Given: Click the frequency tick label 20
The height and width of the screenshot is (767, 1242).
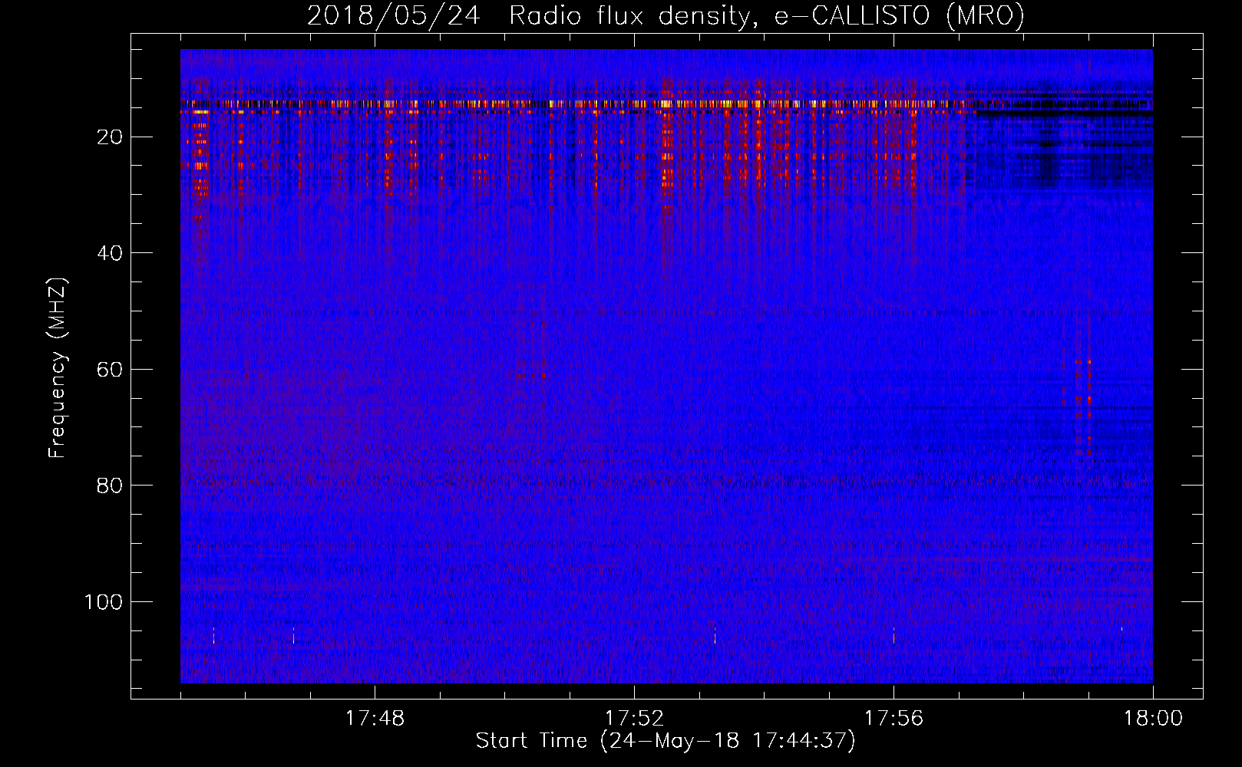Looking at the screenshot, I should [110, 137].
